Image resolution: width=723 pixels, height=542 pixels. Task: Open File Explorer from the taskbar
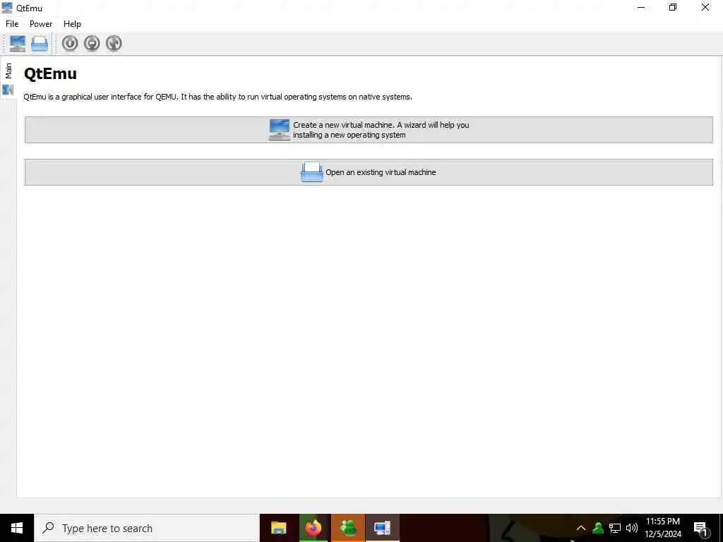point(278,528)
